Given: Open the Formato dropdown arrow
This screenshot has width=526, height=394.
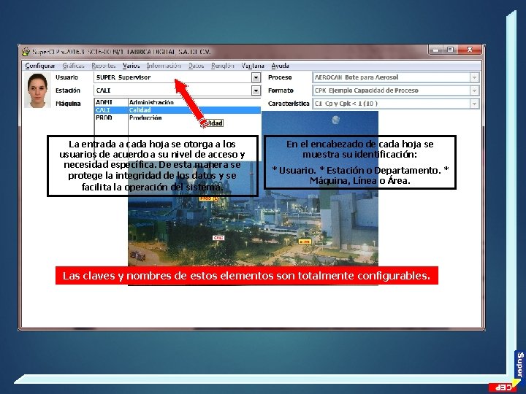Looking at the screenshot, I should tap(474, 90).
